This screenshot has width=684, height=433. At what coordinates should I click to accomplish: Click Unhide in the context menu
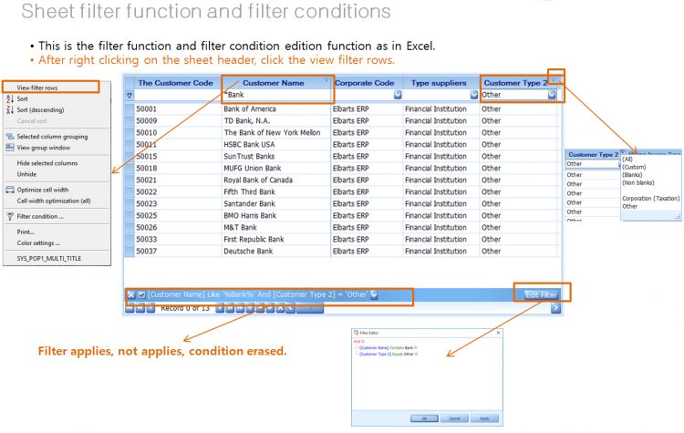26,174
